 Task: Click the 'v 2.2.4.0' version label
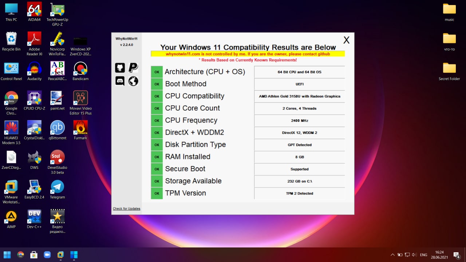126,45
